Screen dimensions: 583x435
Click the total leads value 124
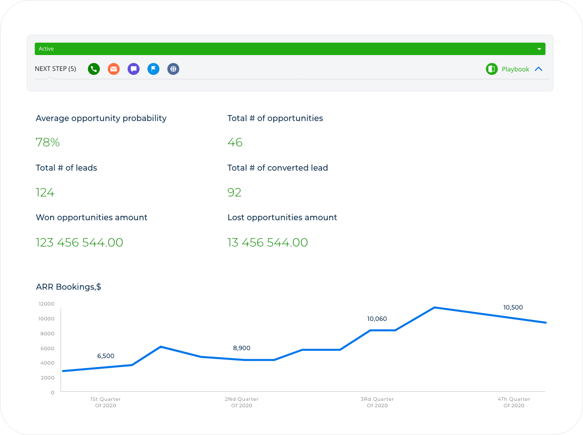45,192
